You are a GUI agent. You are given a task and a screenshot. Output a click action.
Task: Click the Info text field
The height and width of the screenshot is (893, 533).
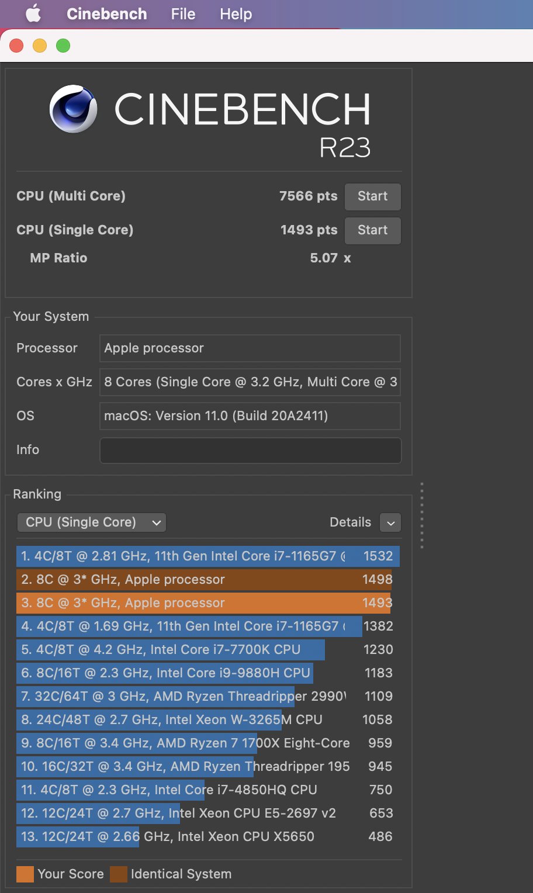pyautogui.click(x=250, y=451)
